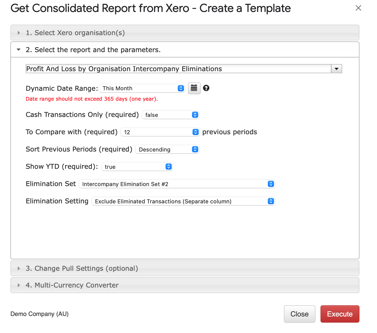377x333 pixels.
Task: Click the 'Dynamic Date Range:' label
Action: [x=62, y=88]
